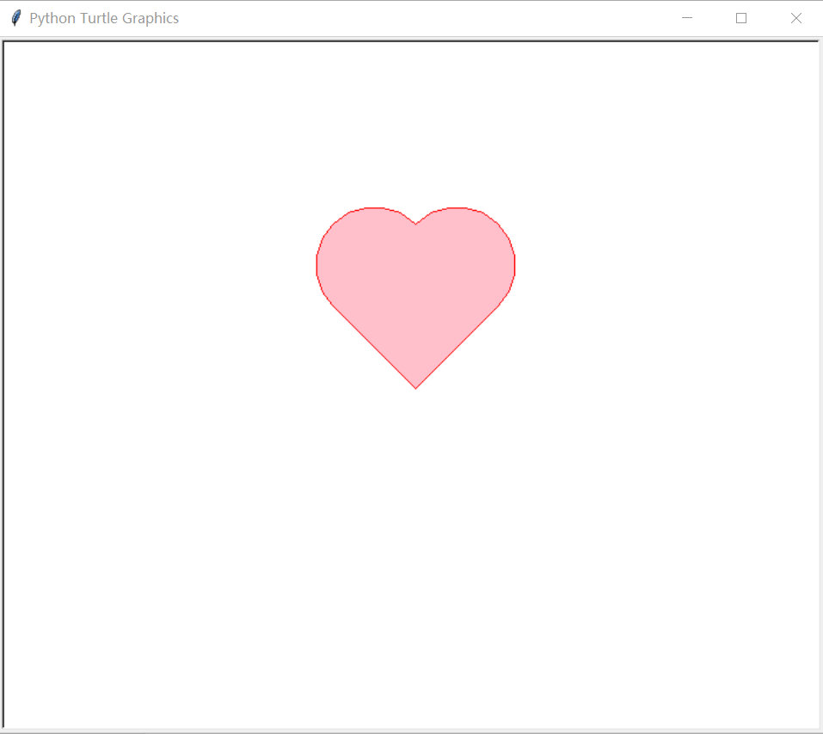
Task: Click the white canvas below the heart
Action: 415,516
